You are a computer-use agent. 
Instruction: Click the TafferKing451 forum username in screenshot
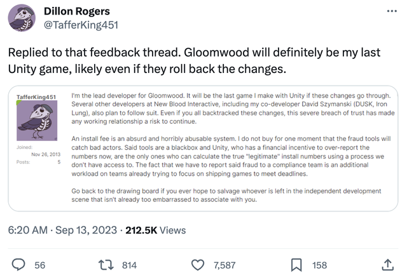[36, 96]
